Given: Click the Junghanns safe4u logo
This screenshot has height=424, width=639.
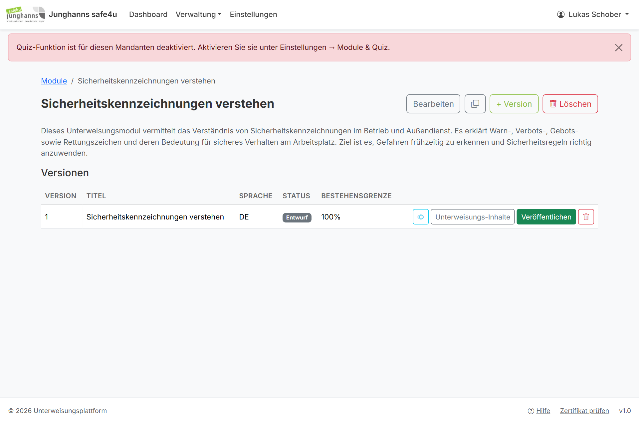Looking at the screenshot, I should tap(26, 14).
